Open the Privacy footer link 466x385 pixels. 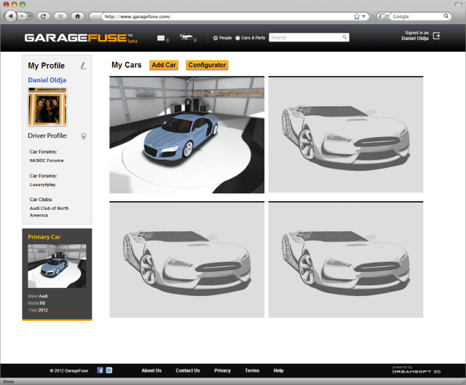[x=223, y=370]
